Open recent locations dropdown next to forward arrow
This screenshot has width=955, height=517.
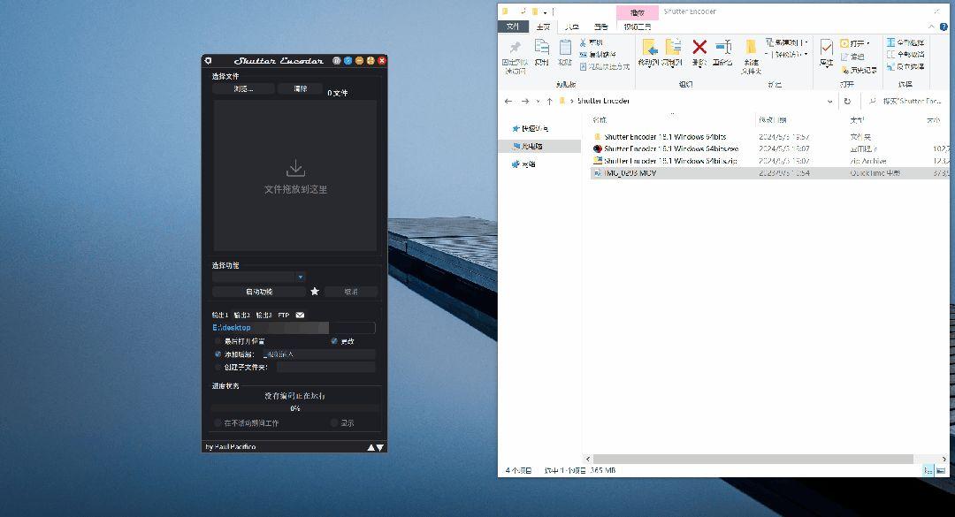coord(538,102)
